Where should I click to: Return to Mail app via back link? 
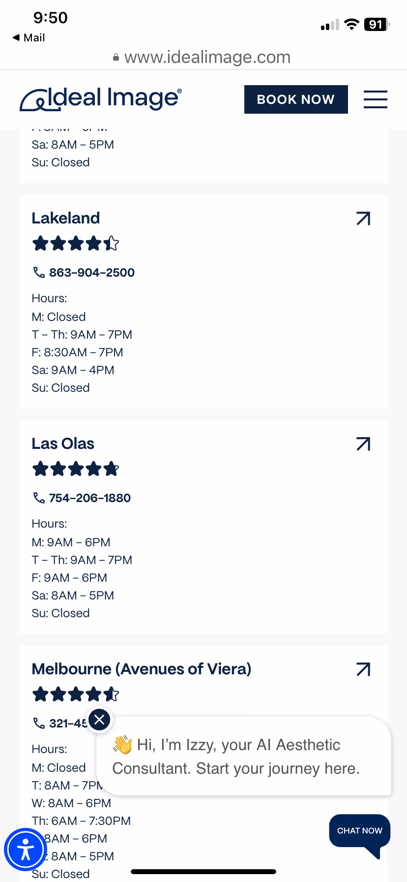tap(29, 37)
